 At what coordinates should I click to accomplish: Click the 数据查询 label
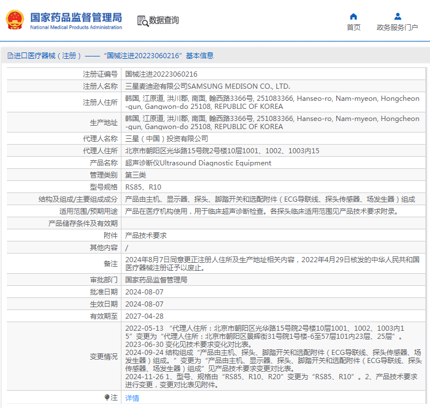point(163,20)
